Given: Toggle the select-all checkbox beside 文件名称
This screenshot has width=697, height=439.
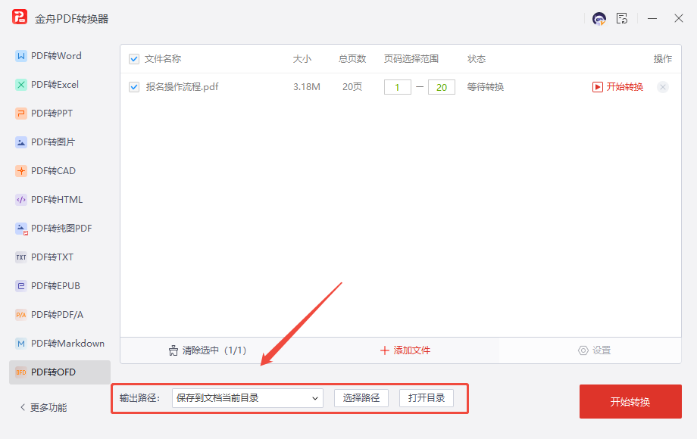Looking at the screenshot, I should (134, 59).
